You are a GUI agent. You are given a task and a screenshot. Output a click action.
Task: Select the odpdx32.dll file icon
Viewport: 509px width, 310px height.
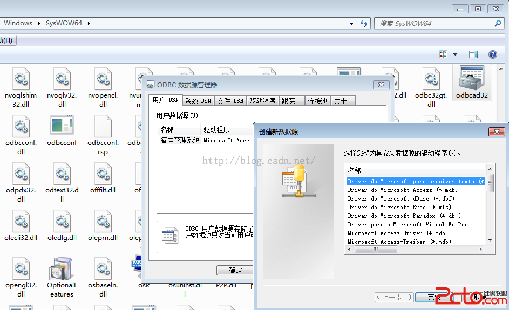21,174
